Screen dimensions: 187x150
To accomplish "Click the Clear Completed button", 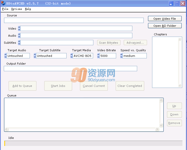I will point(130,86).
